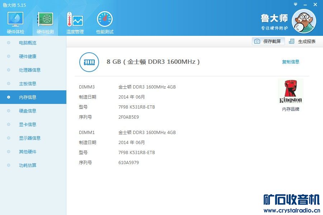This screenshot has height=215, width=323.
Task: Open the title bar dropdown menu arrow
Action: [295, 4]
